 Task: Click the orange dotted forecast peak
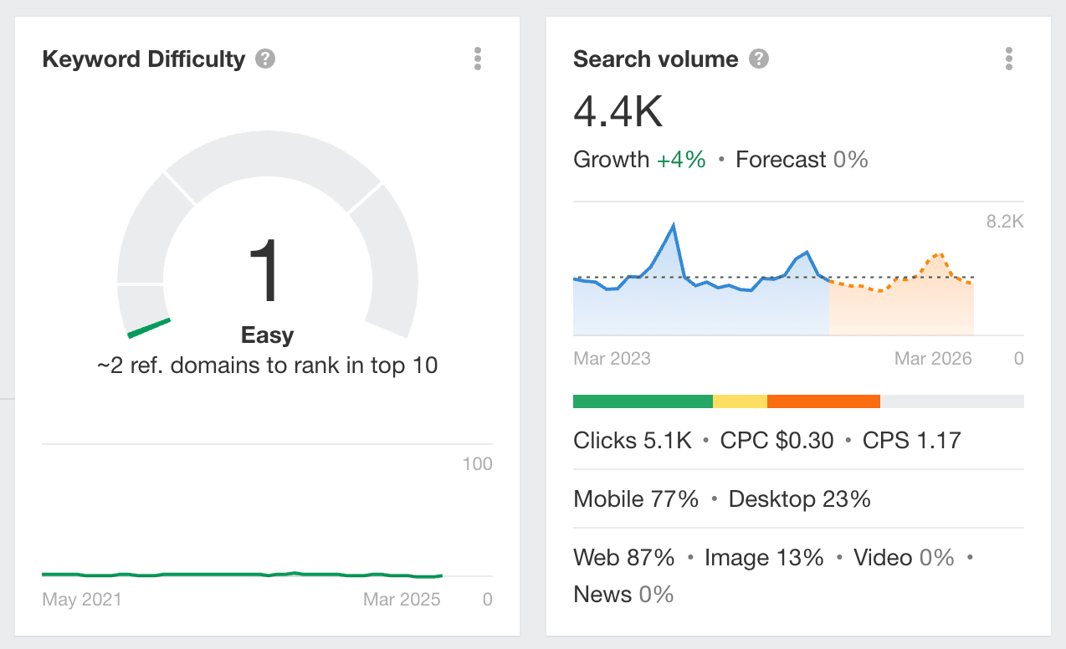tap(938, 255)
